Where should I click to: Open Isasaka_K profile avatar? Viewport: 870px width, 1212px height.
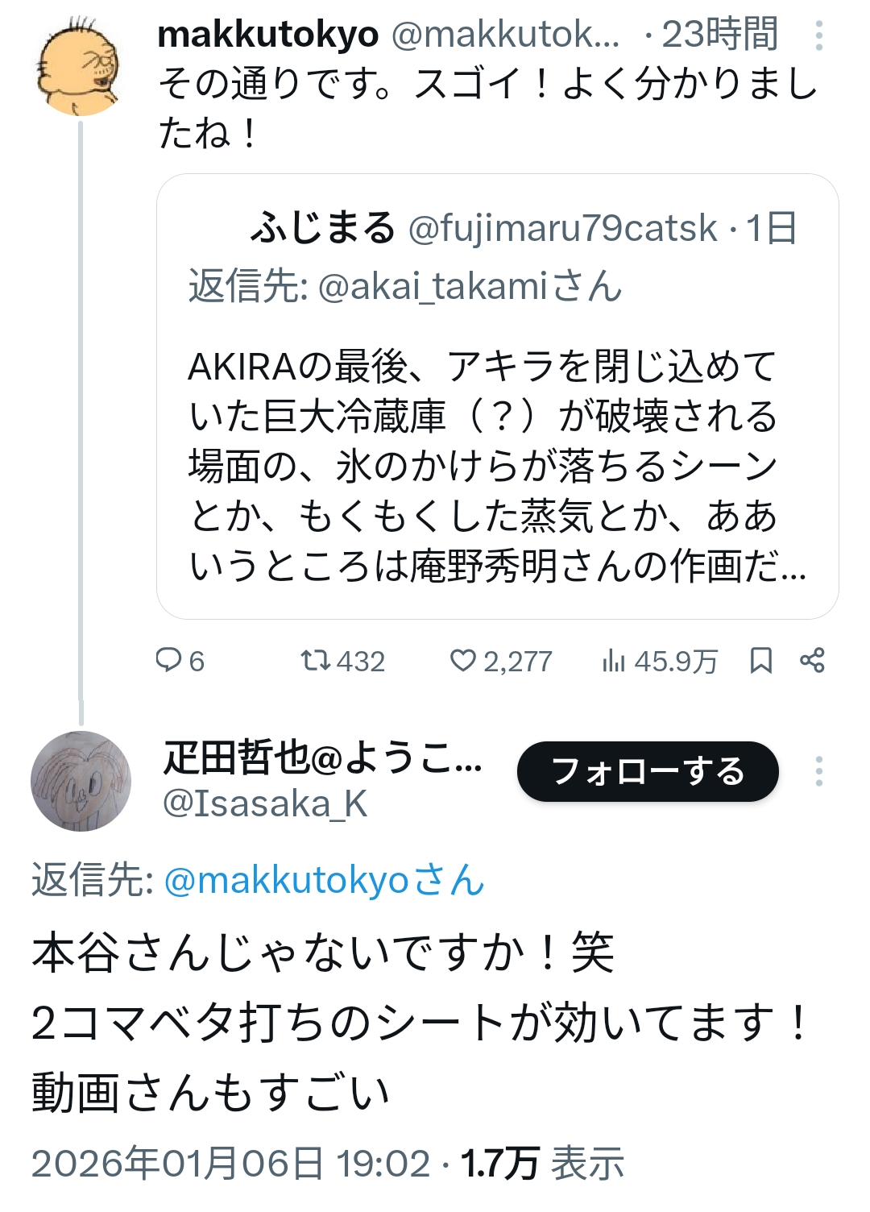(x=81, y=780)
